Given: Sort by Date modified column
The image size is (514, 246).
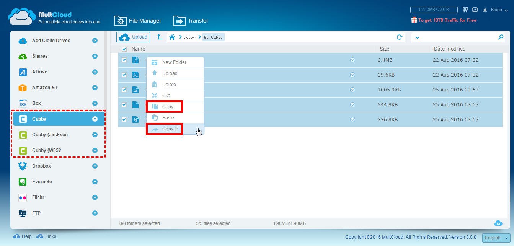Looking at the screenshot, I should tap(450, 49).
